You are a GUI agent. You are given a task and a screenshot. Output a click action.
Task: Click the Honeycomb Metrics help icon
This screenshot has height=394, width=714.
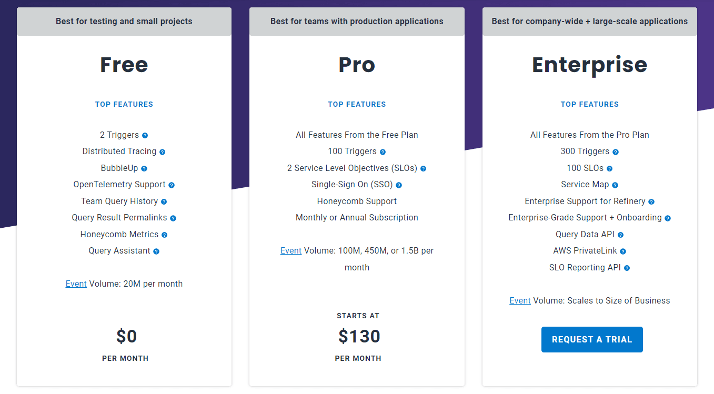point(164,235)
